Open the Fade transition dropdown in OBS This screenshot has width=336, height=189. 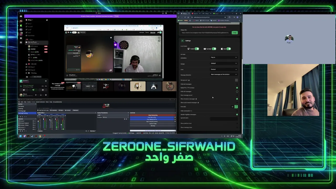113,115
